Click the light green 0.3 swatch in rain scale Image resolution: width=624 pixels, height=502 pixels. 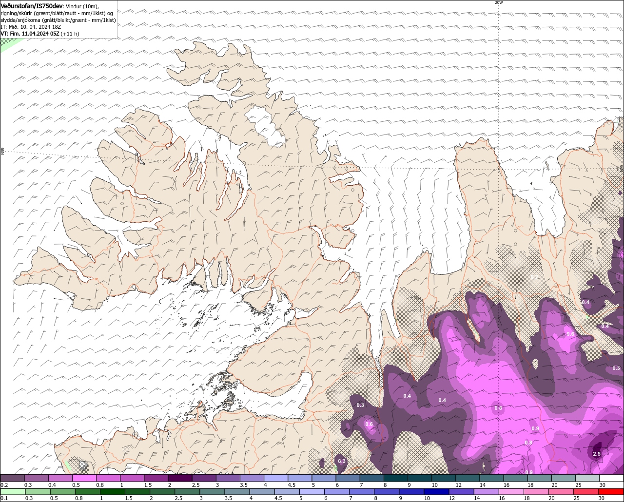(x=38, y=492)
